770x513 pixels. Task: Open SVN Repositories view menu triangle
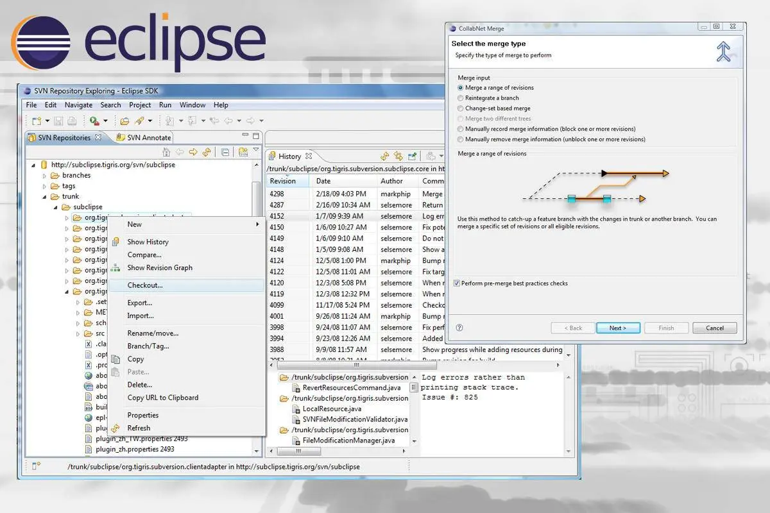(x=255, y=149)
